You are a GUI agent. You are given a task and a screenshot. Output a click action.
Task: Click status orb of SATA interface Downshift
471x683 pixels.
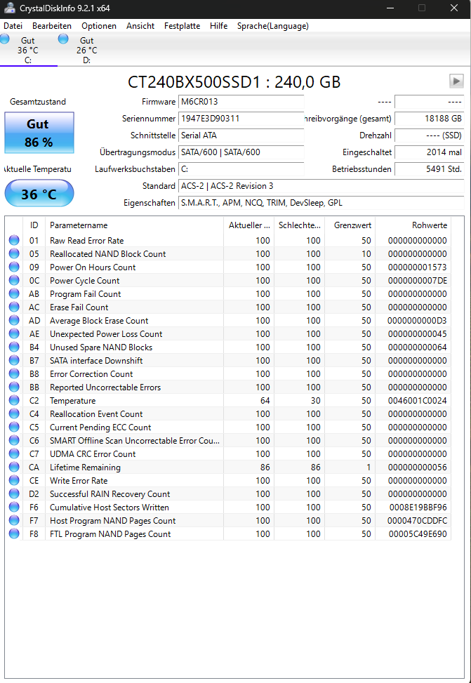click(14, 361)
